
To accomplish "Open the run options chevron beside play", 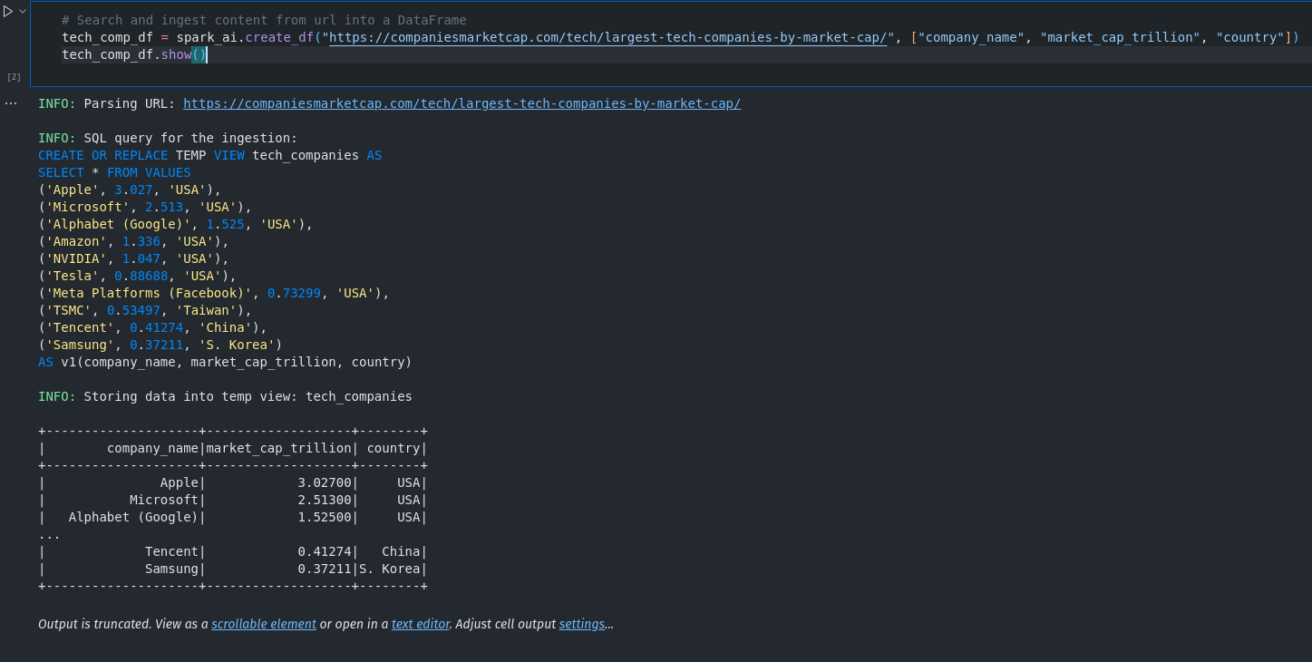I will pos(23,11).
